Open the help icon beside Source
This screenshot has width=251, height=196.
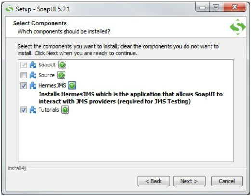61,75
